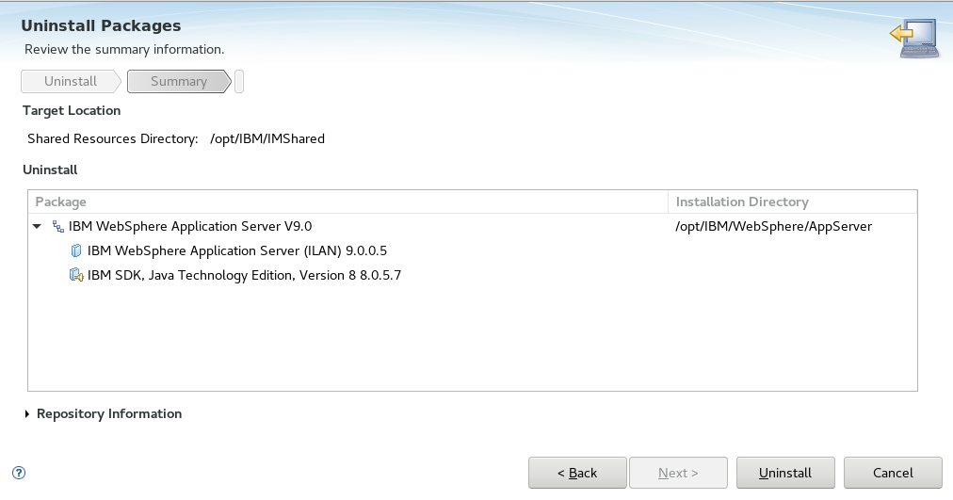The width and height of the screenshot is (953, 500).
Task: Go to the Uninstall wizard step
Action: point(71,81)
